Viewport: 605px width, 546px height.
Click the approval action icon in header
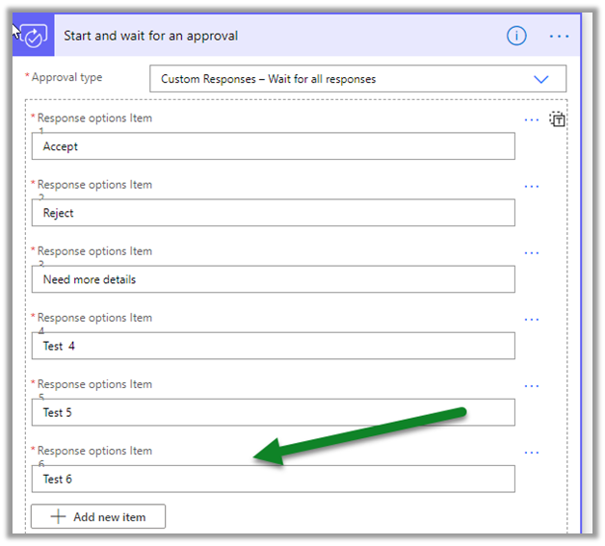pos(32,36)
